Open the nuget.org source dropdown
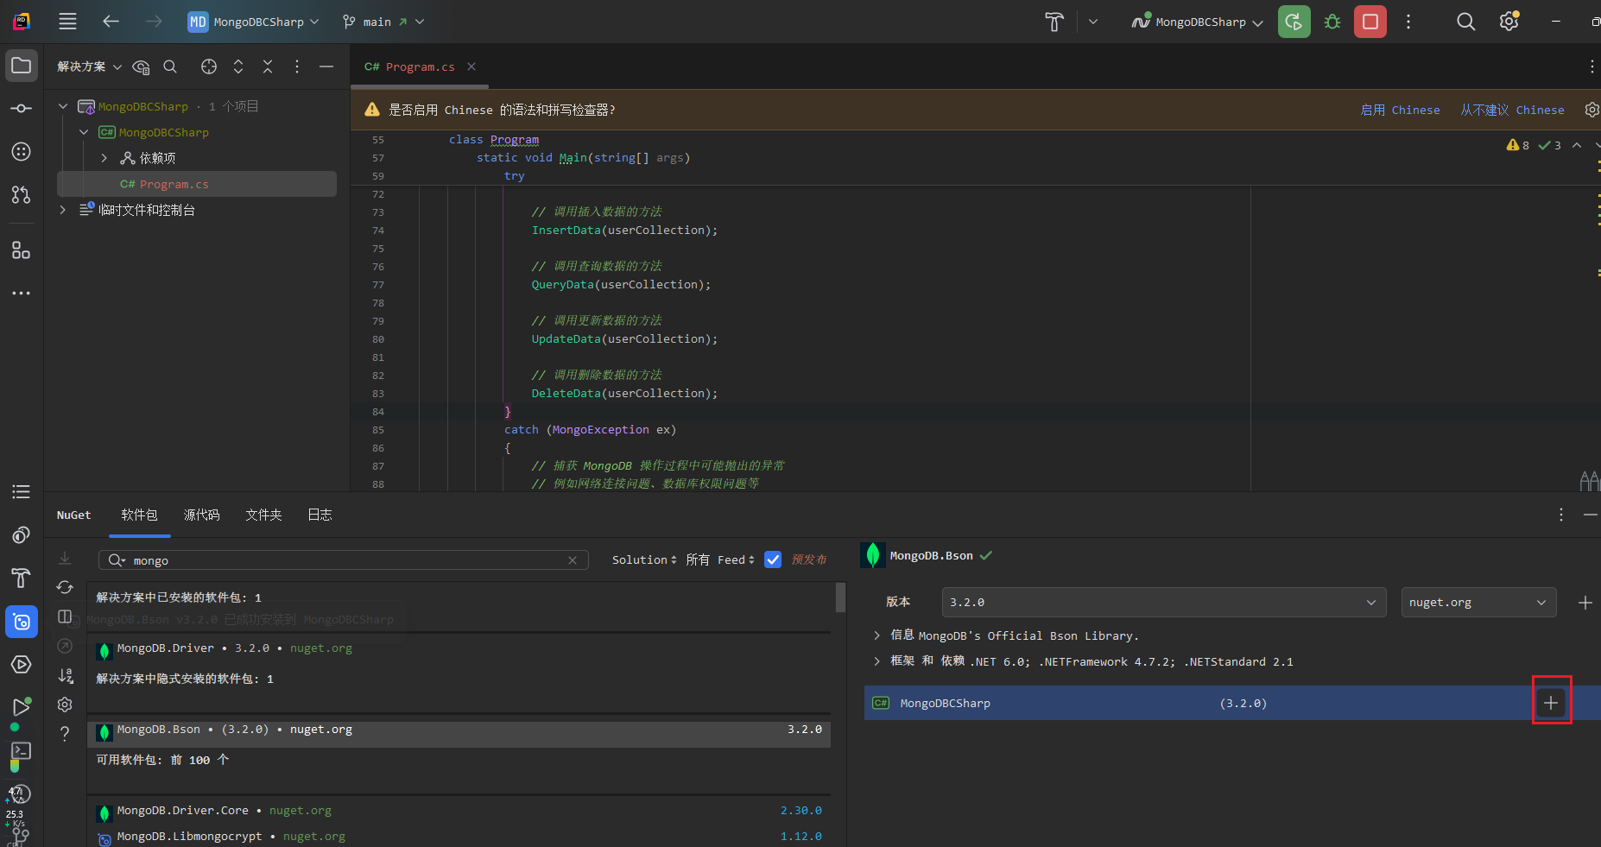This screenshot has width=1601, height=847. click(x=1478, y=602)
